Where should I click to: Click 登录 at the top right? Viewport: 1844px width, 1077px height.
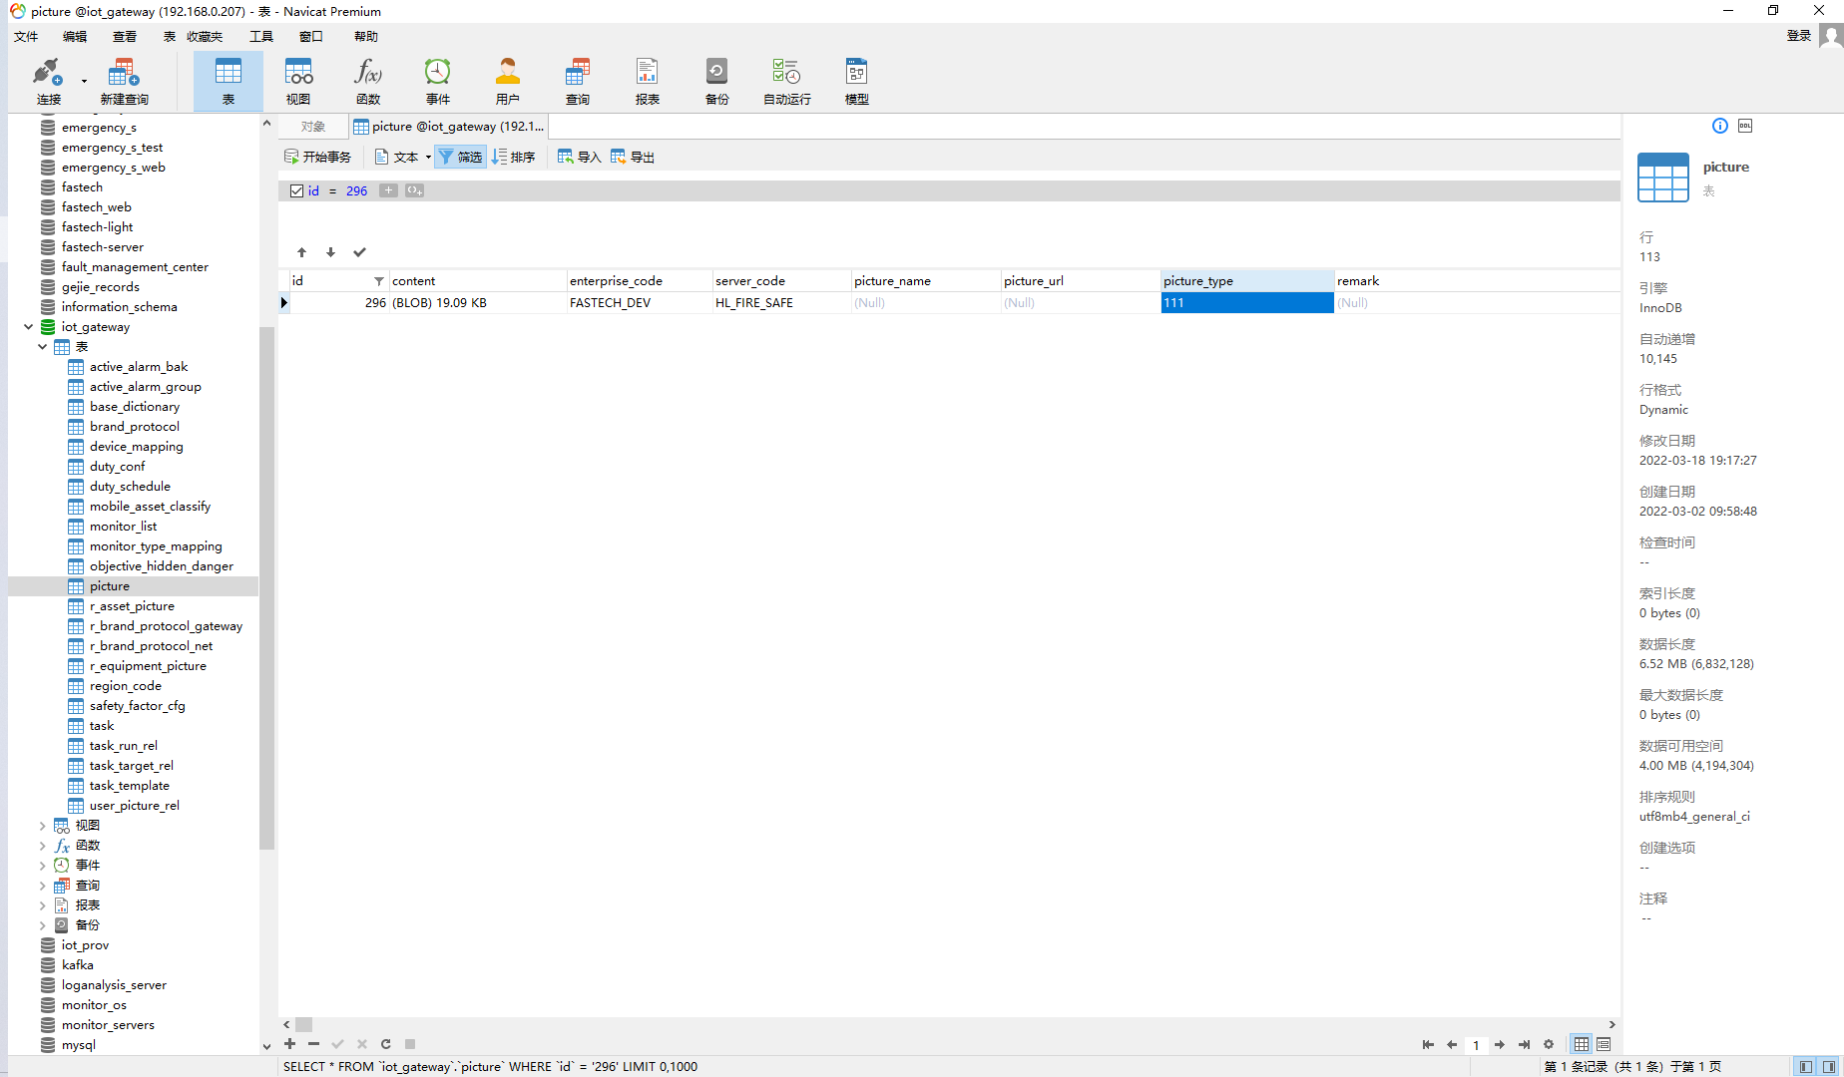coord(1798,35)
